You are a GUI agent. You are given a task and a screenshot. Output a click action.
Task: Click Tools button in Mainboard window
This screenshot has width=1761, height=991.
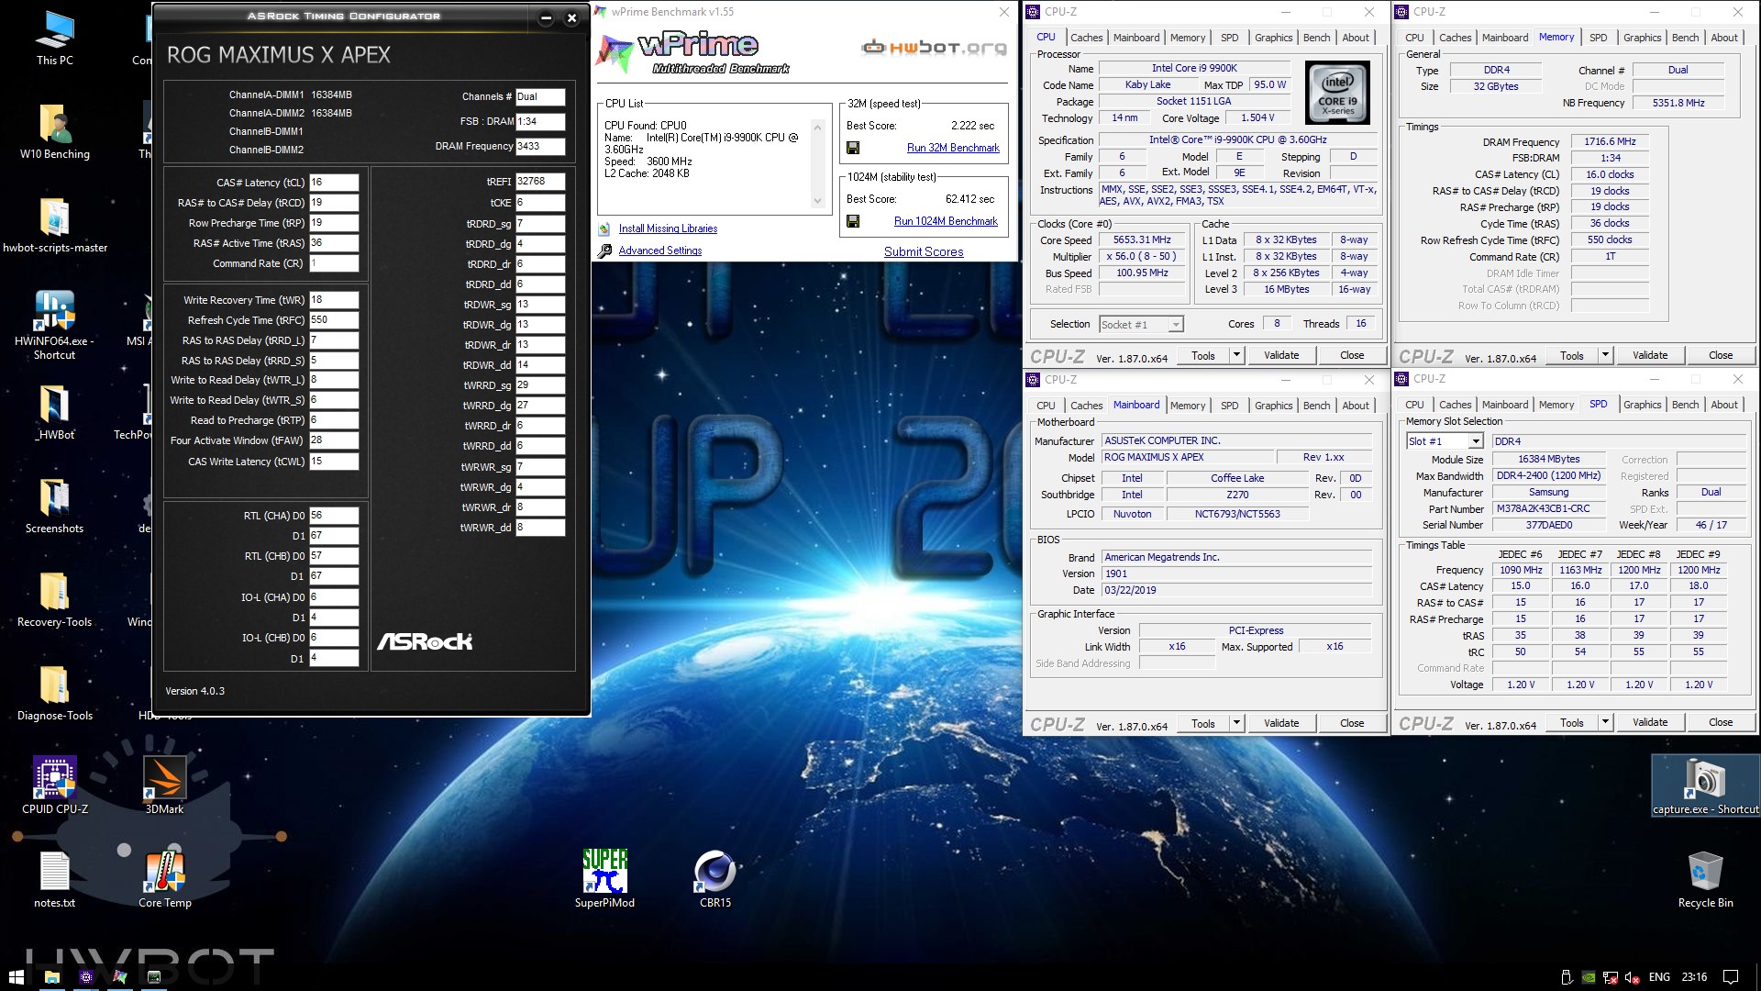1203,723
